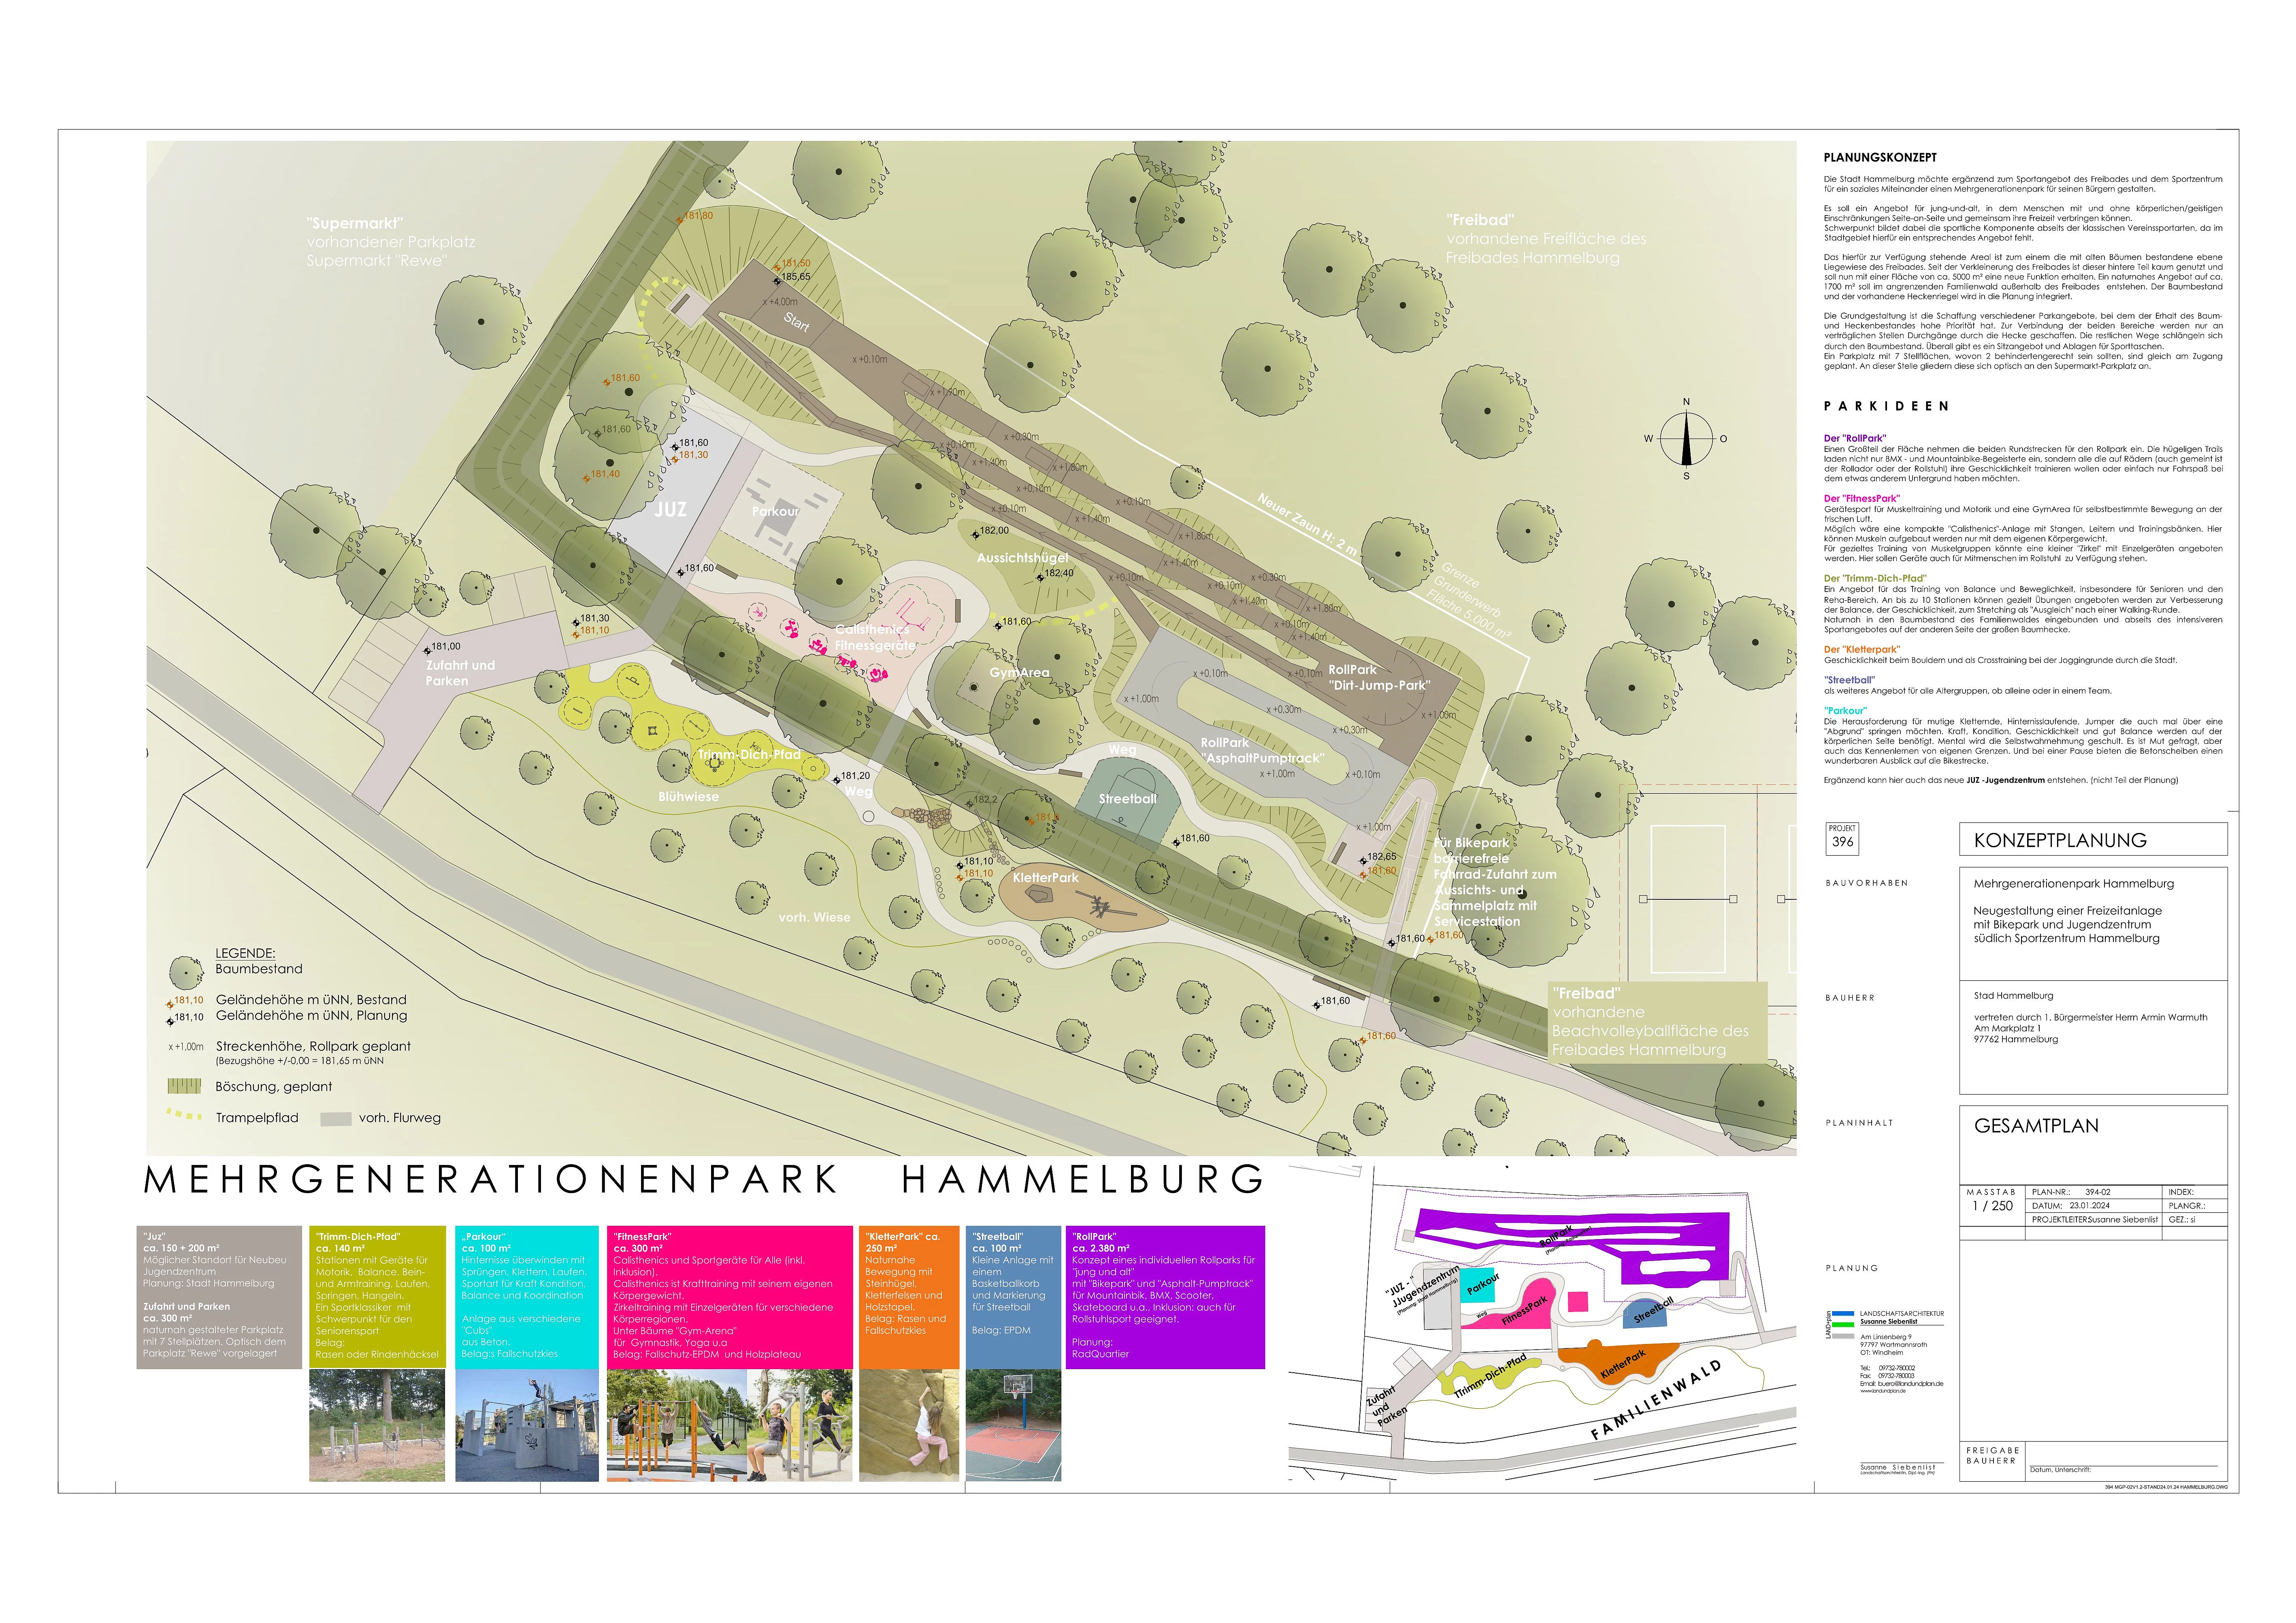Click the grey vorh. Flurweg legend swatch
The image size is (2296, 1623).
pyautogui.click(x=336, y=1119)
